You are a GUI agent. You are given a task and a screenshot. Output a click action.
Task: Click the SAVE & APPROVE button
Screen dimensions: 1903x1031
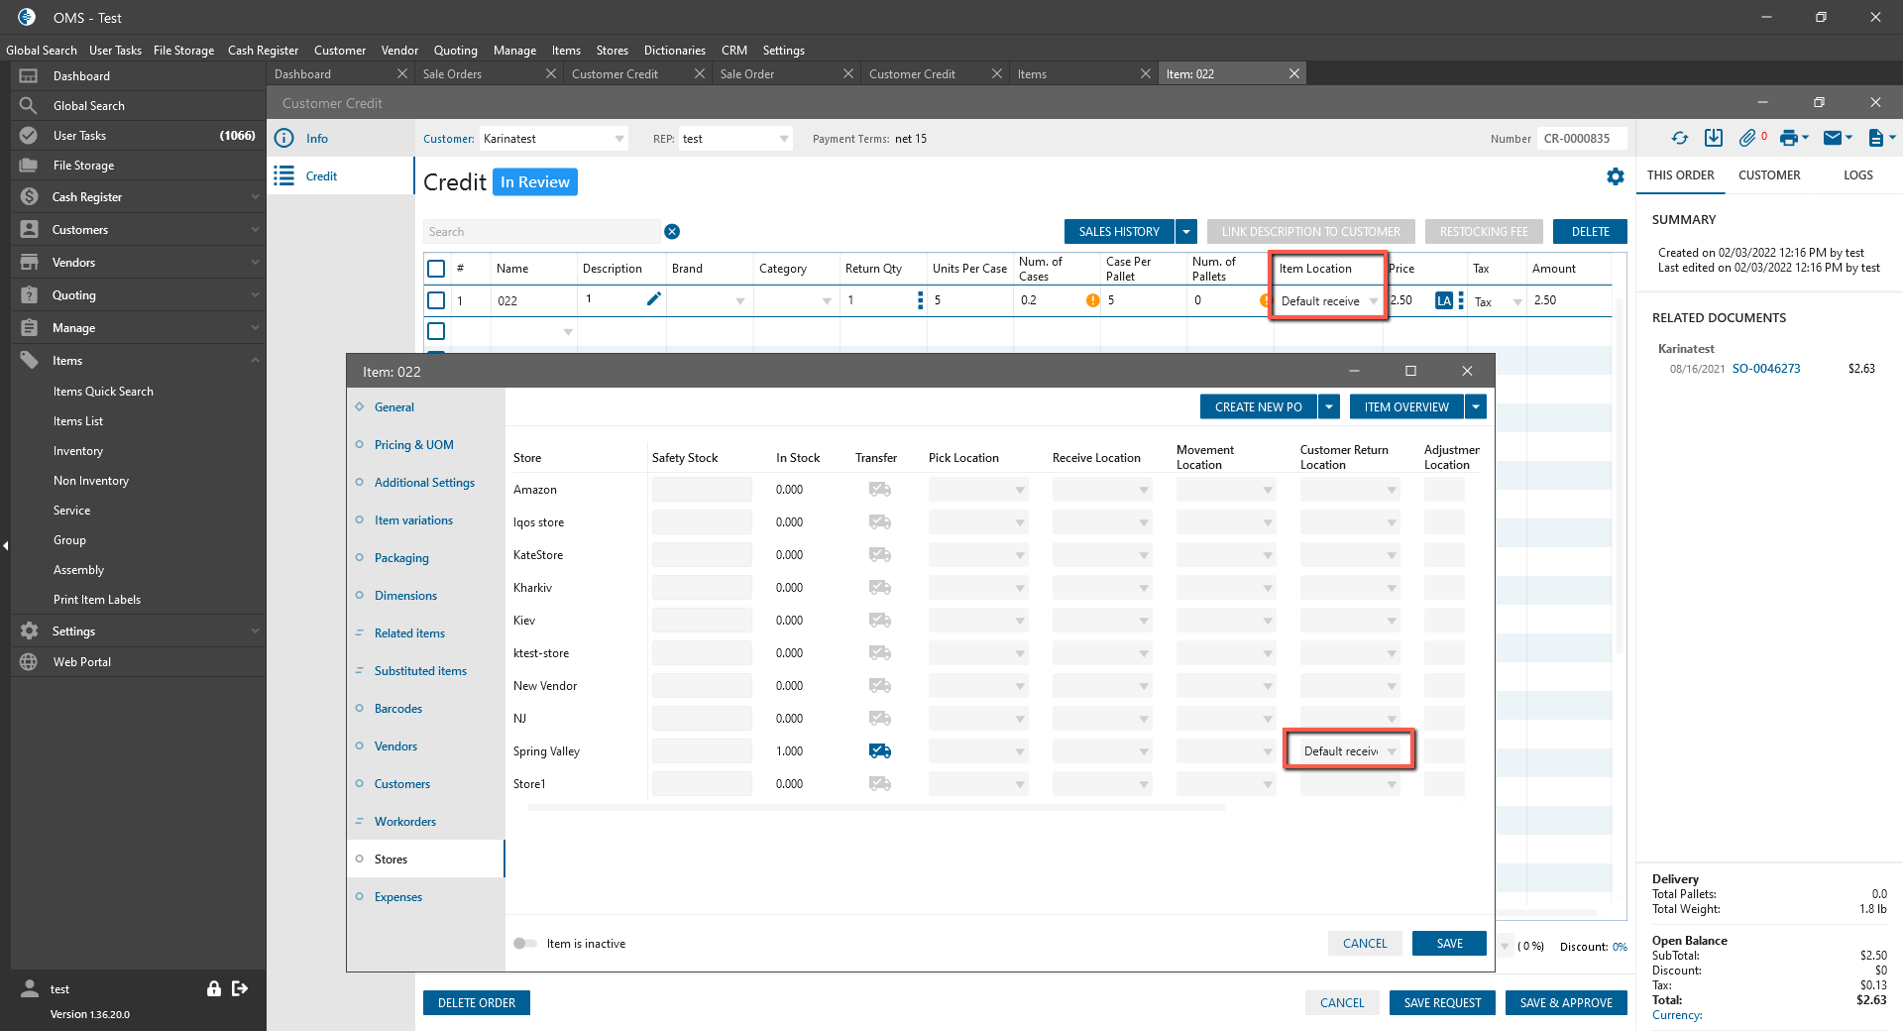click(1566, 1003)
